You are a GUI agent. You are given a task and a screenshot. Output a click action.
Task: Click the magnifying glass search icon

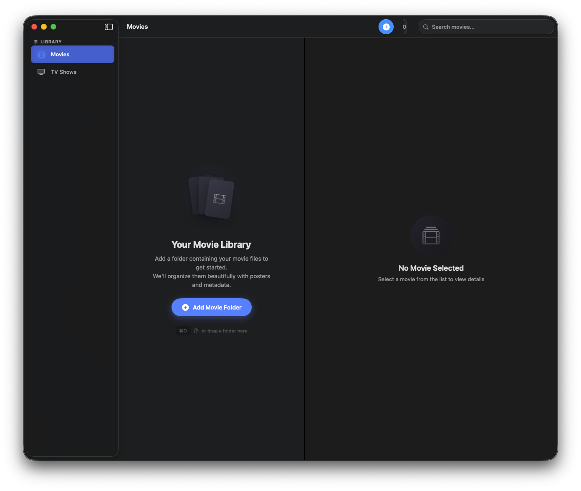(426, 27)
